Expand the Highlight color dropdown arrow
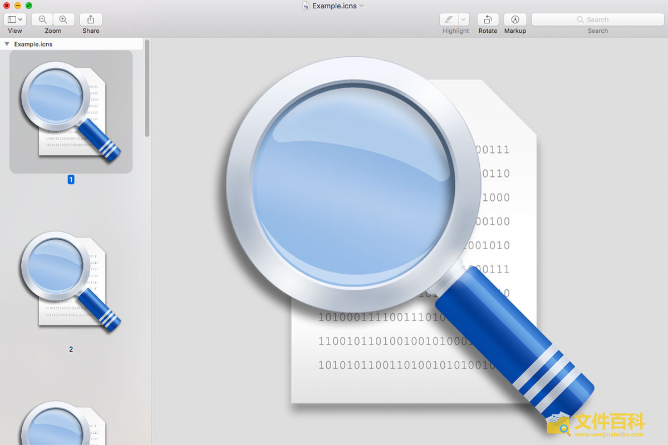This screenshot has width=668, height=445. click(464, 19)
